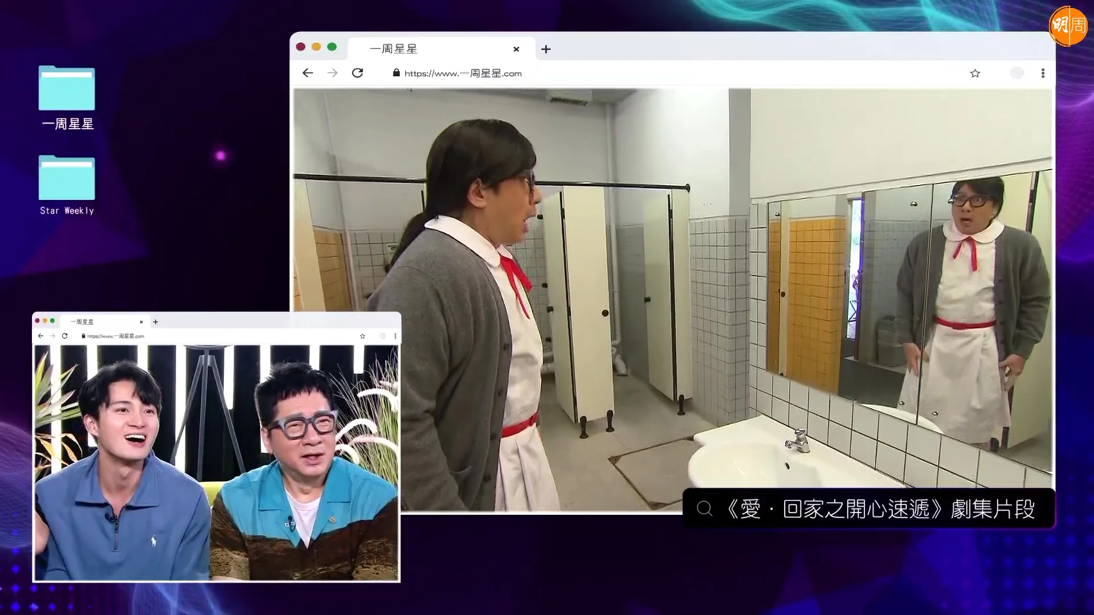Image resolution: width=1094 pixels, height=615 pixels.
Task: Open a new tab in the small browser
Action: tap(156, 322)
